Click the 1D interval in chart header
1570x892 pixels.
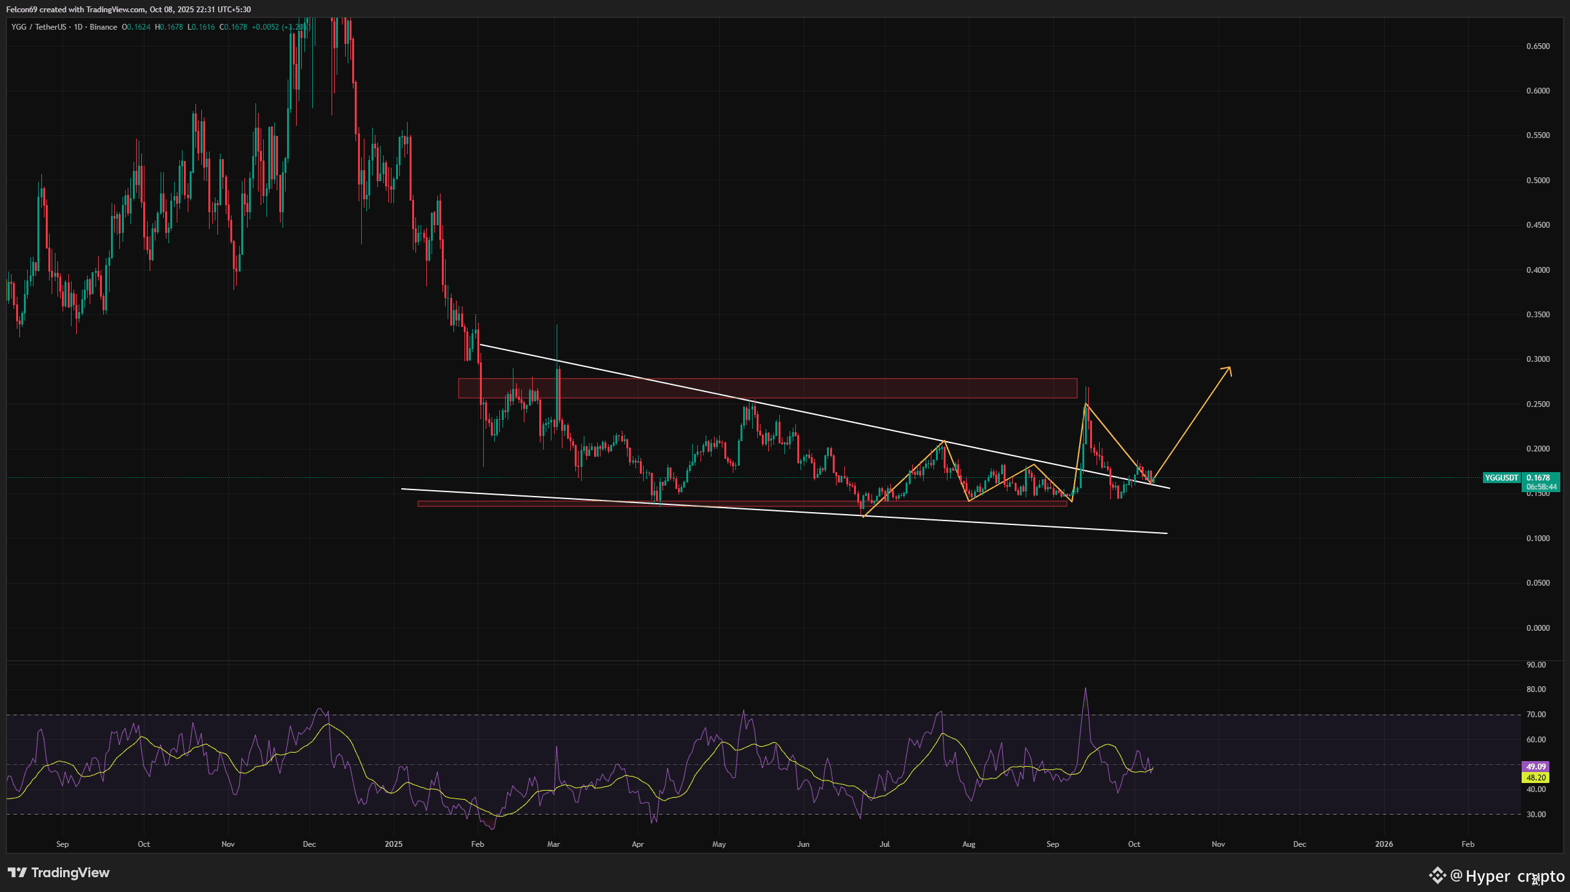point(78,27)
